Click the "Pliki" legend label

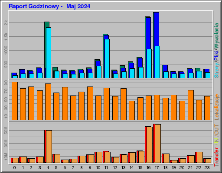(x=216, y=56)
